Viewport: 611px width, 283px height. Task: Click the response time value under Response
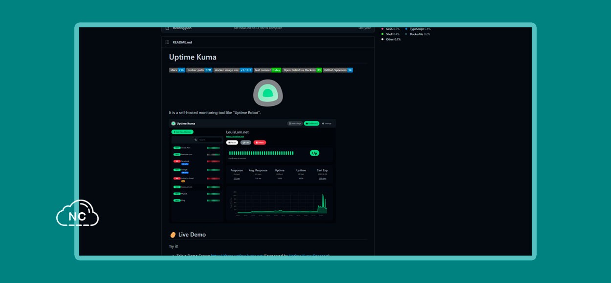[x=237, y=179]
